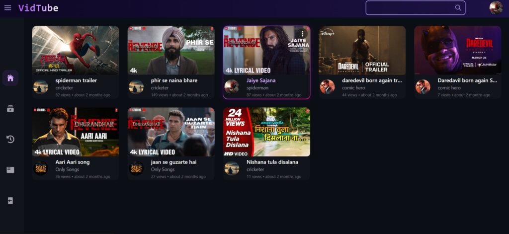
Task: Click channel avatar beside spiderman trailer
Action: (41, 87)
